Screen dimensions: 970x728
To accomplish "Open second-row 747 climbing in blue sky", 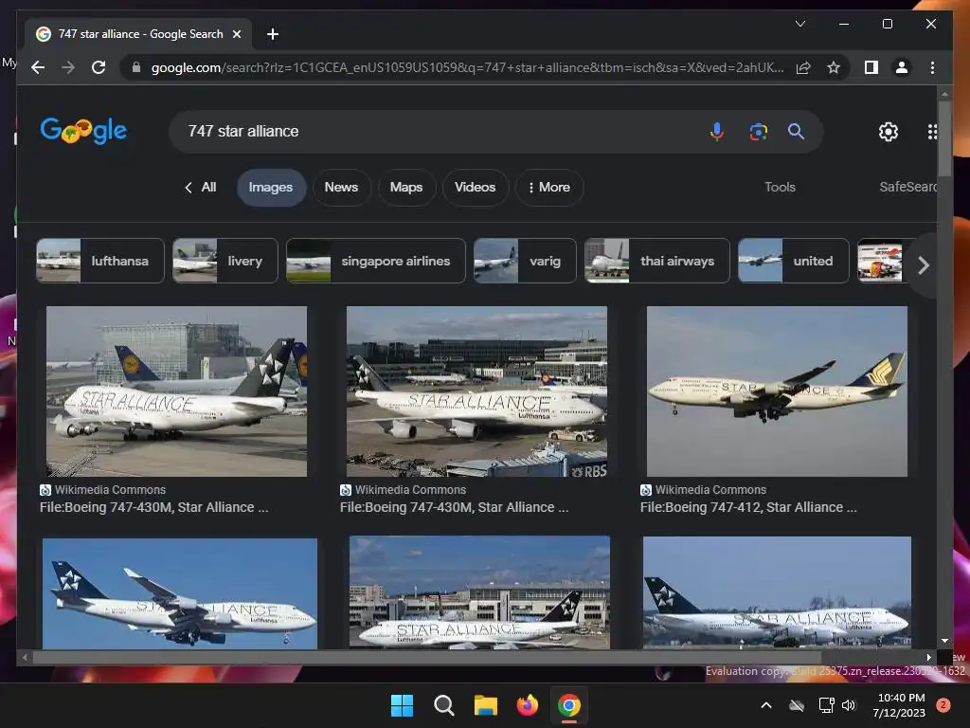I will click(180, 593).
